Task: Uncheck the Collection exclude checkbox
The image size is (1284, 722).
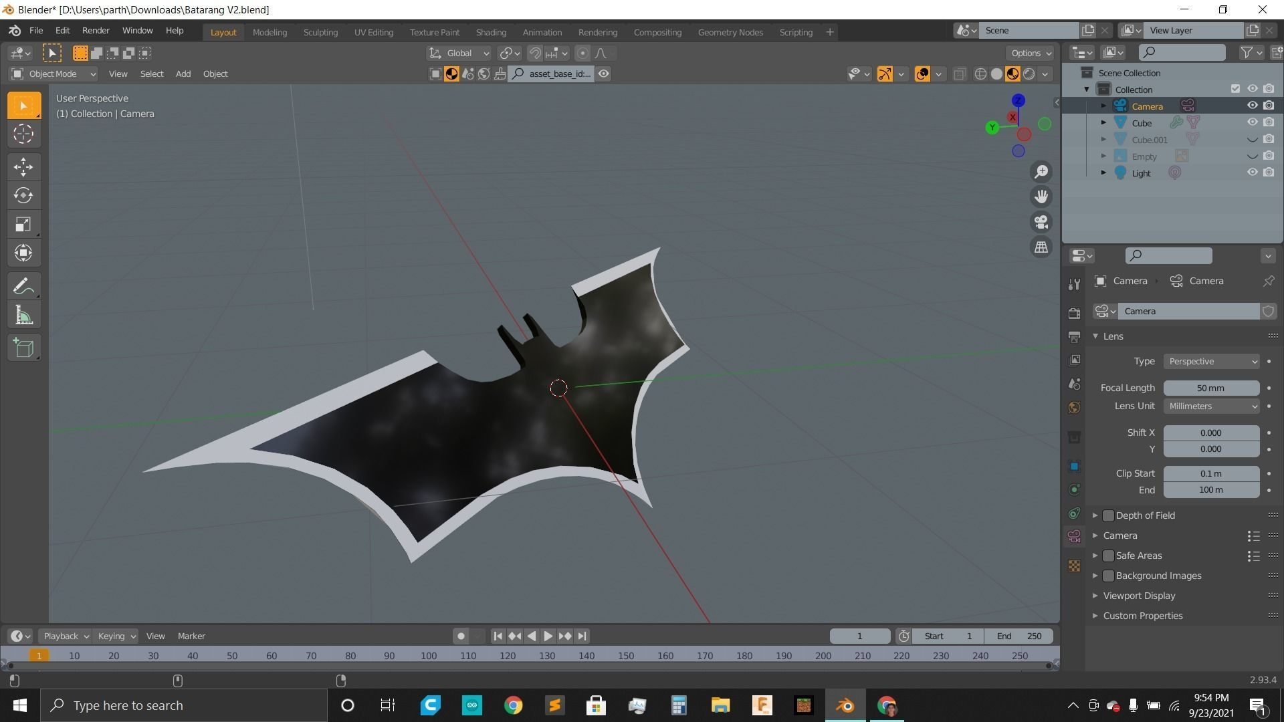Action: point(1235,89)
